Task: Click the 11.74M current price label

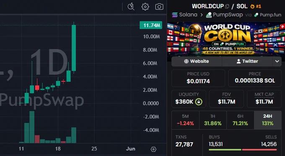Action: click(151, 25)
